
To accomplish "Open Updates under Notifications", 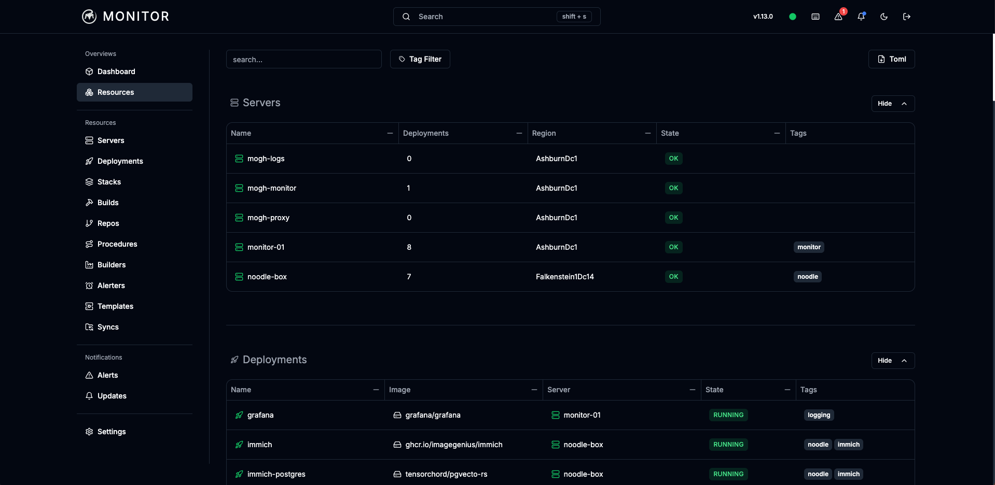I will [x=134, y=396].
